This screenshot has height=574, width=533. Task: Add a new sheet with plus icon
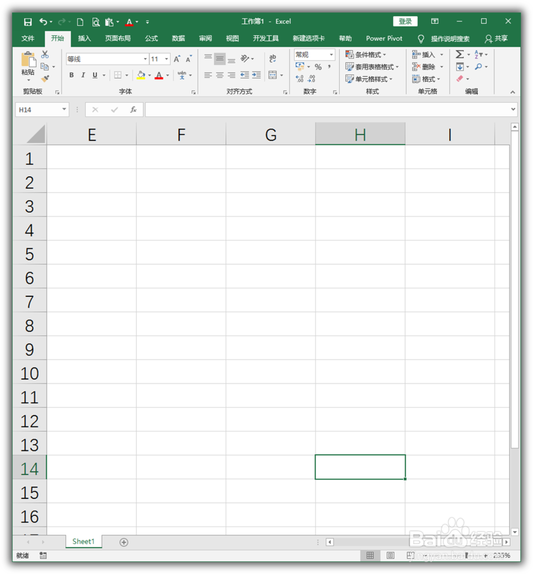click(124, 543)
